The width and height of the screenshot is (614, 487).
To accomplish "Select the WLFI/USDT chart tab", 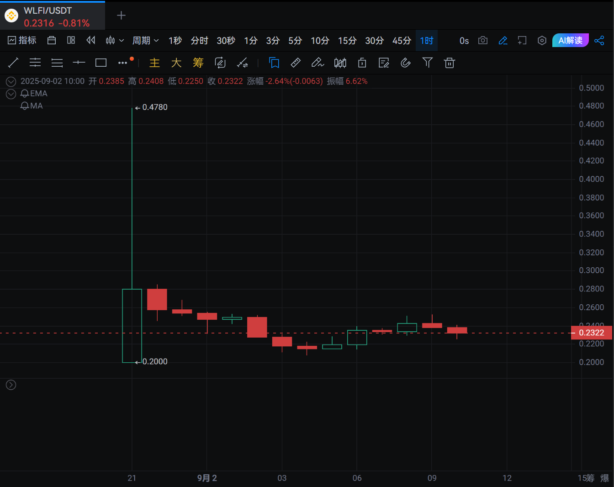I will click(53, 16).
